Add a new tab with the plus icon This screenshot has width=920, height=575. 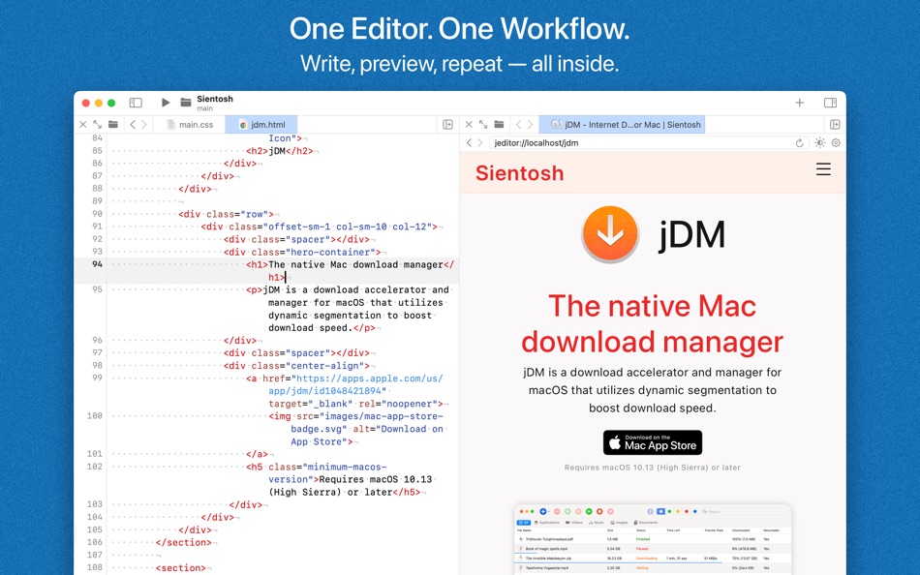pyautogui.click(x=799, y=103)
